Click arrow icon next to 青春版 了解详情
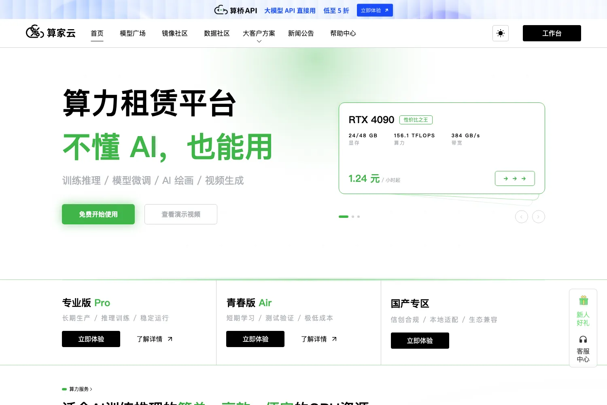 [334, 339]
